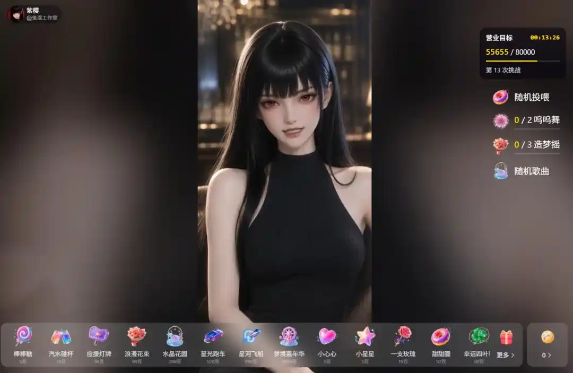The width and height of the screenshot is (573, 373).
Task: Expand more gifts with 更多 chevron
Action: pos(506,355)
